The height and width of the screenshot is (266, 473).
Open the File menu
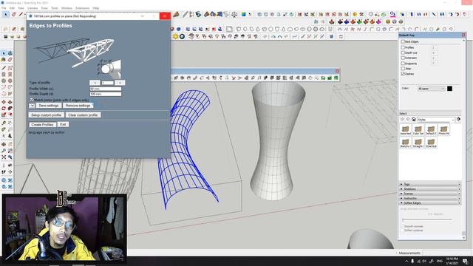tap(4, 8)
